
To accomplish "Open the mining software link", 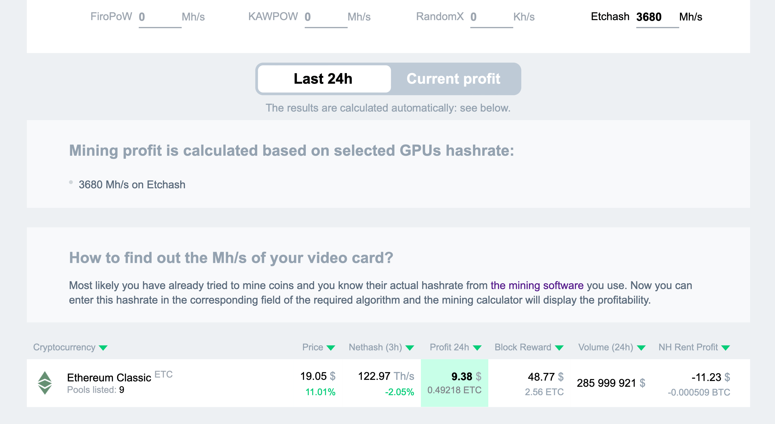I will pyautogui.click(x=537, y=285).
